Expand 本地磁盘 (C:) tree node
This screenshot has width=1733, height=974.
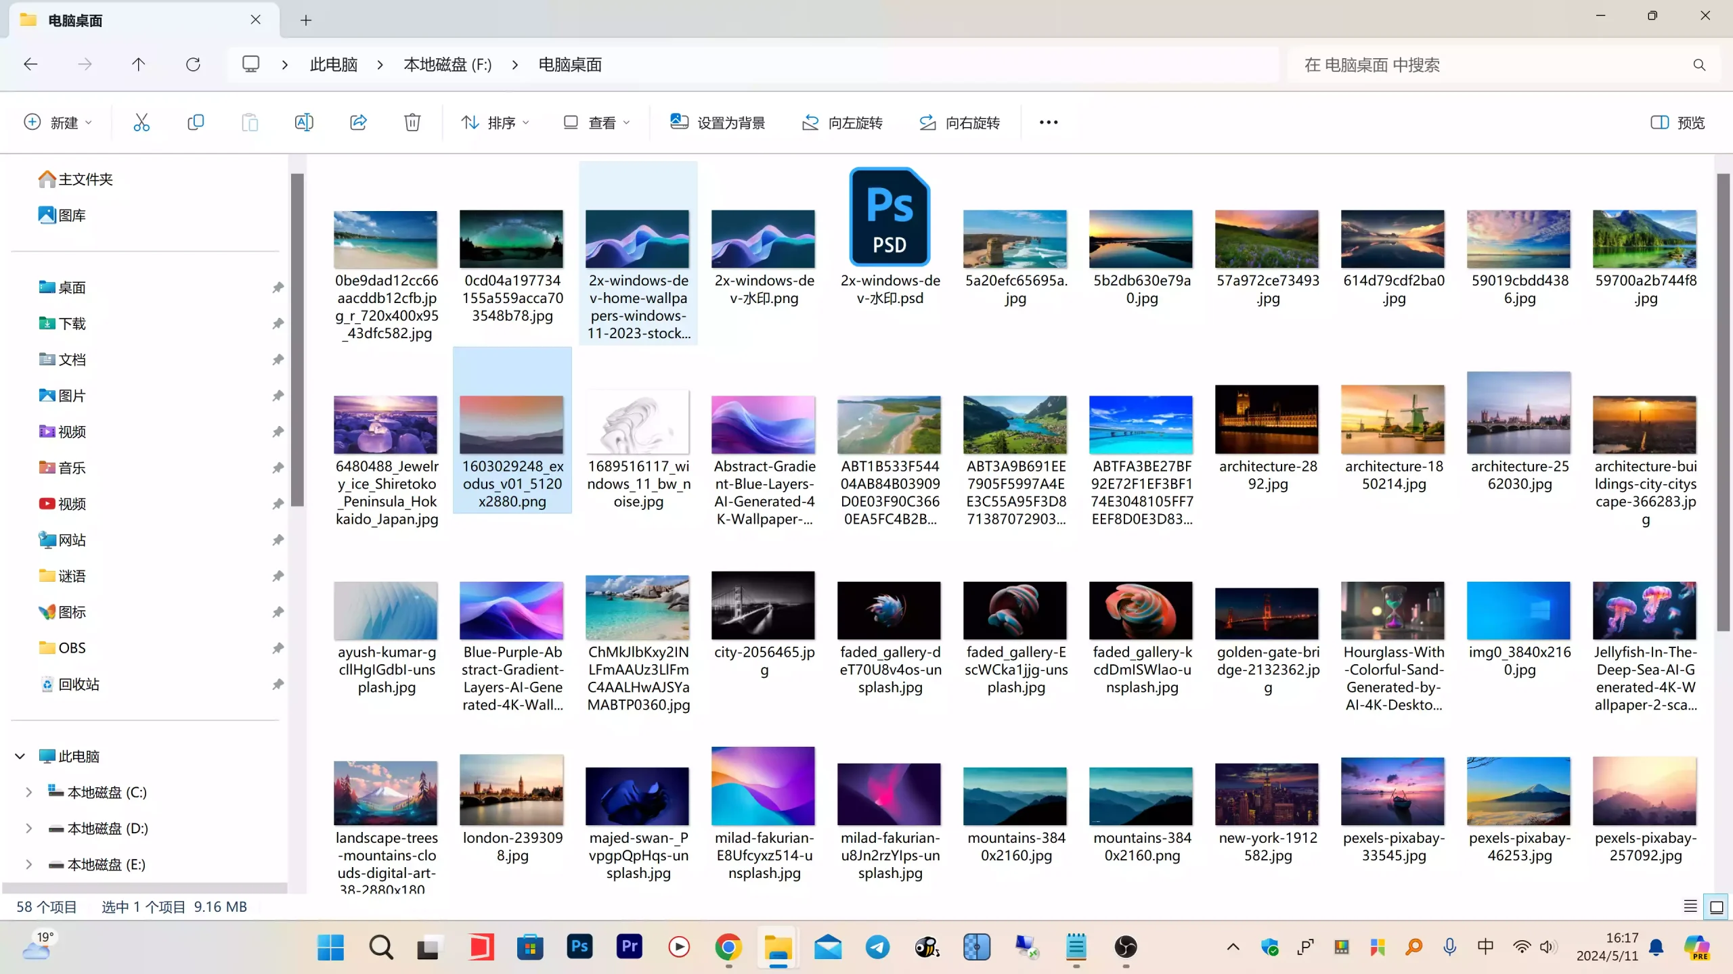pyautogui.click(x=28, y=792)
